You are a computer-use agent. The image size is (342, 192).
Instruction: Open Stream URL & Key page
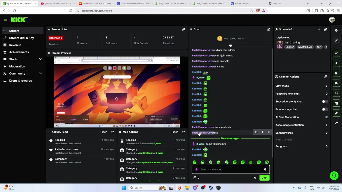tap(22, 38)
